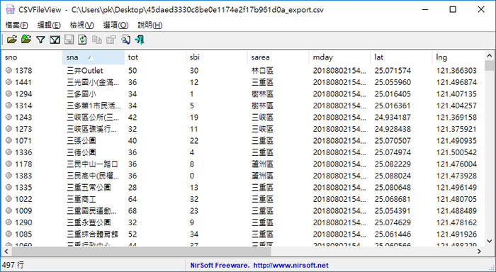Viewport: 496px width, 272px height.
Task: Open the 選項(O) menu
Action: (x=115, y=25)
